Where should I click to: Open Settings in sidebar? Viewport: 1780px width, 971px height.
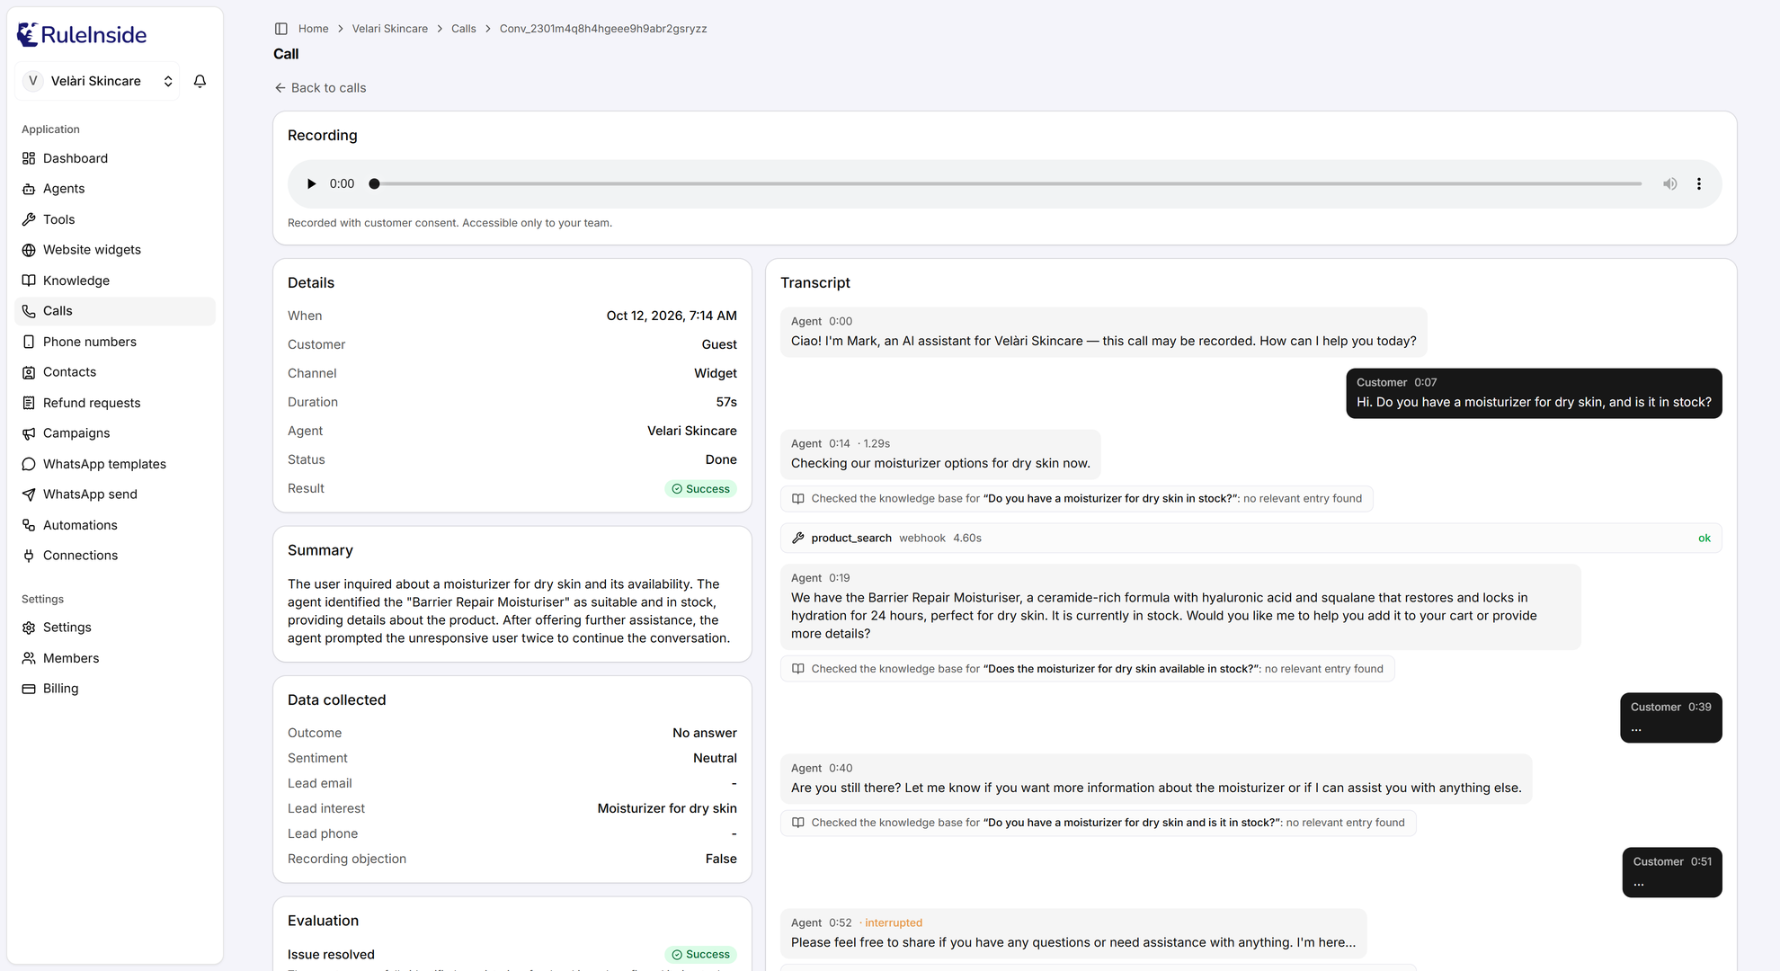(x=115, y=628)
